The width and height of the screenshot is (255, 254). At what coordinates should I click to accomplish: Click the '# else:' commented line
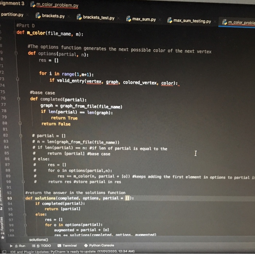tap(41, 159)
